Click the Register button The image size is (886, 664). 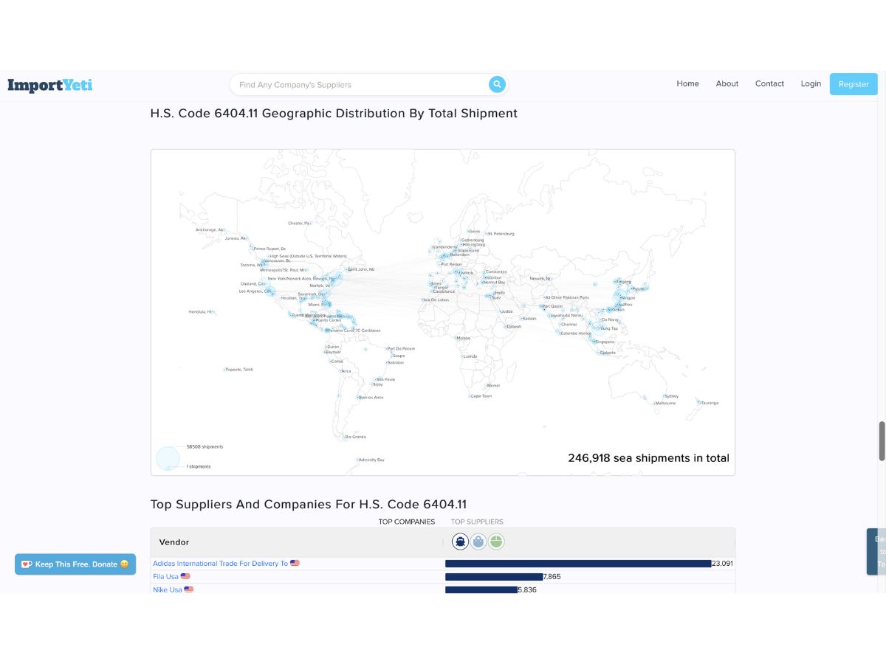[854, 84]
